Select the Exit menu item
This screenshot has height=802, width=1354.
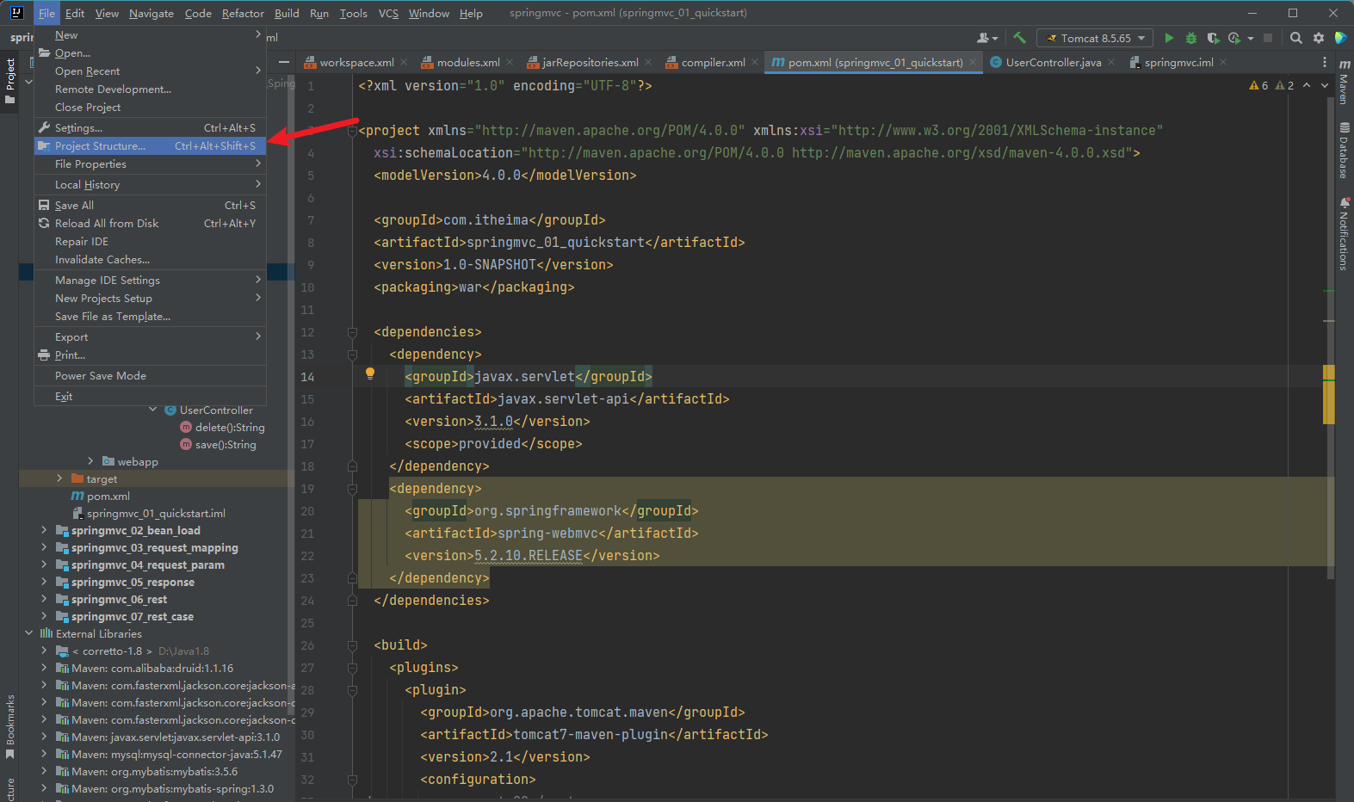click(x=150, y=397)
